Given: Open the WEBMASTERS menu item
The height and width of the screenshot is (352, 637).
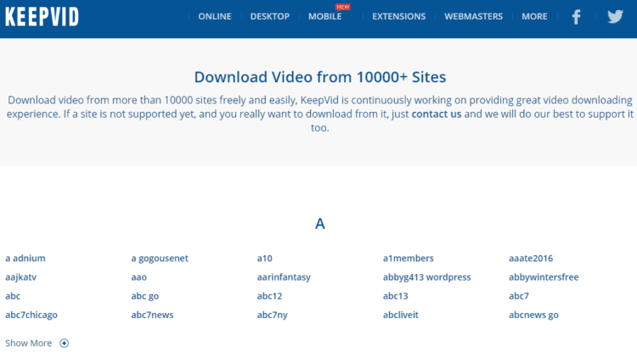Looking at the screenshot, I should (473, 17).
